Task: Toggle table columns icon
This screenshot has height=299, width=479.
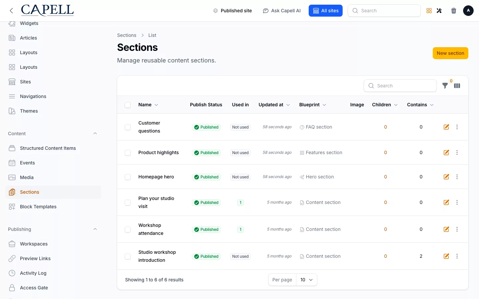Action: coord(457,86)
